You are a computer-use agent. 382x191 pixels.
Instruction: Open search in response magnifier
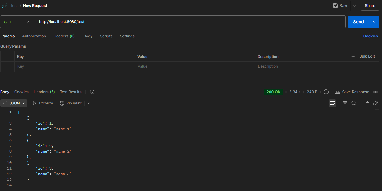tap(354, 103)
